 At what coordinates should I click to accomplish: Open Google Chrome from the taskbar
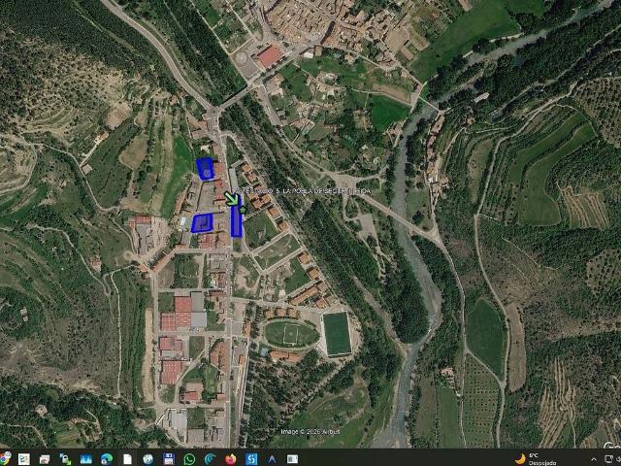[5, 458]
